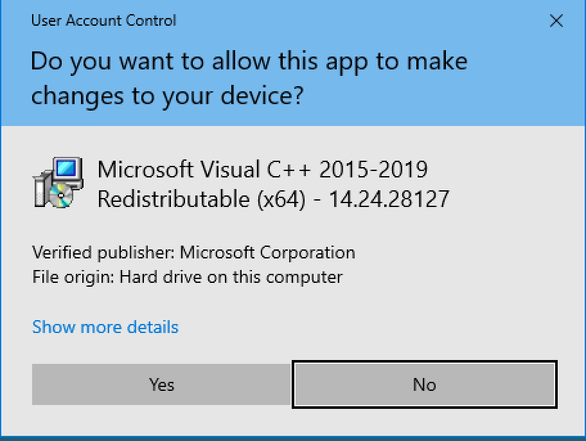
Task: Select the Microsoft Visual C++ 2015-2019 name
Action: [x=262, y=170]
